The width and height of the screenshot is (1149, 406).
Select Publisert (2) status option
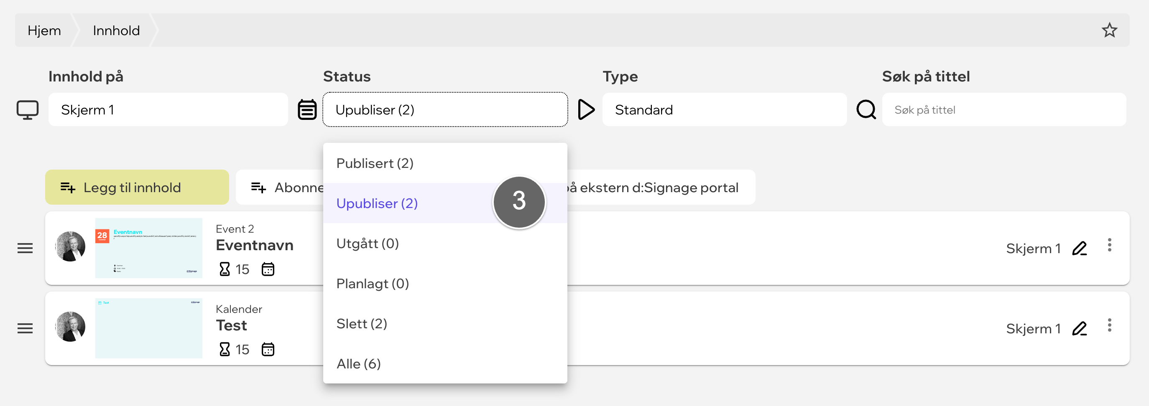(445, 163)
